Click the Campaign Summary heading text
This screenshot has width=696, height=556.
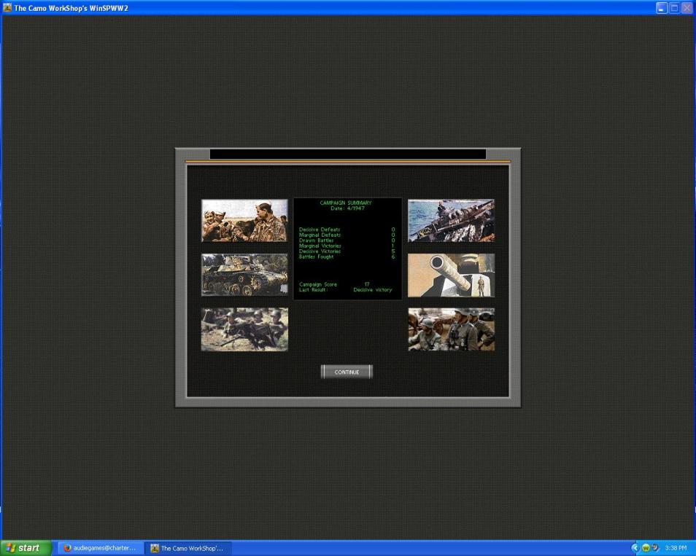pyautogui.click(x=346, y=203)
